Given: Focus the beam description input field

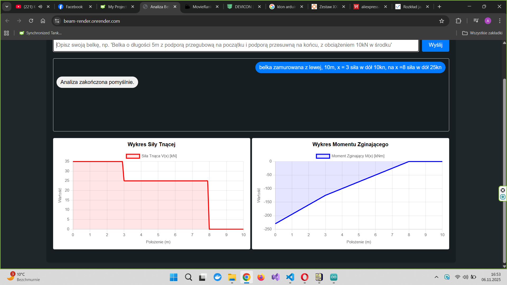Looking at the screenshot, I should (236, 45).
